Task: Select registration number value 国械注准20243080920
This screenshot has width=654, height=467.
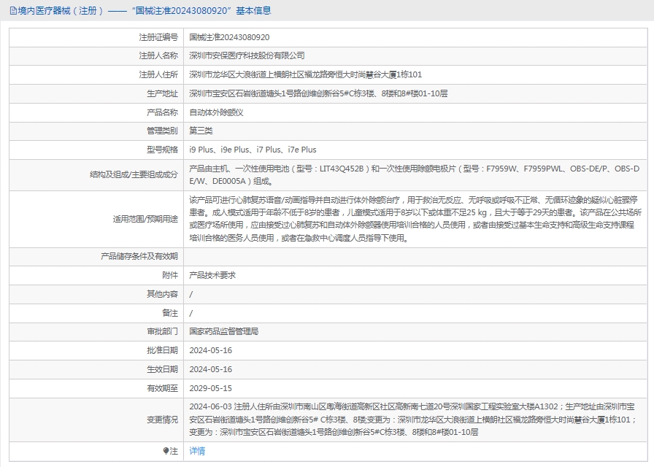Action: (x=229, y=37)
